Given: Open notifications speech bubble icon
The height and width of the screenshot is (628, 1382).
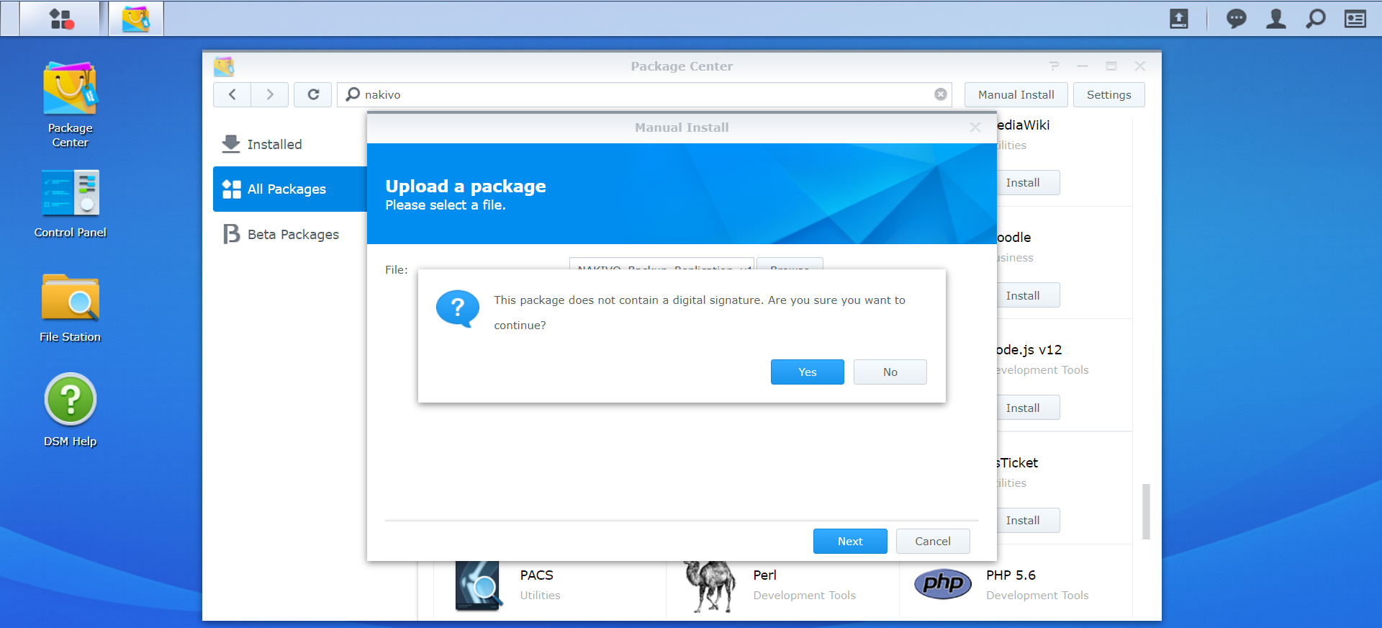Looking at the screenshot, I should [x=1236, y=19].
